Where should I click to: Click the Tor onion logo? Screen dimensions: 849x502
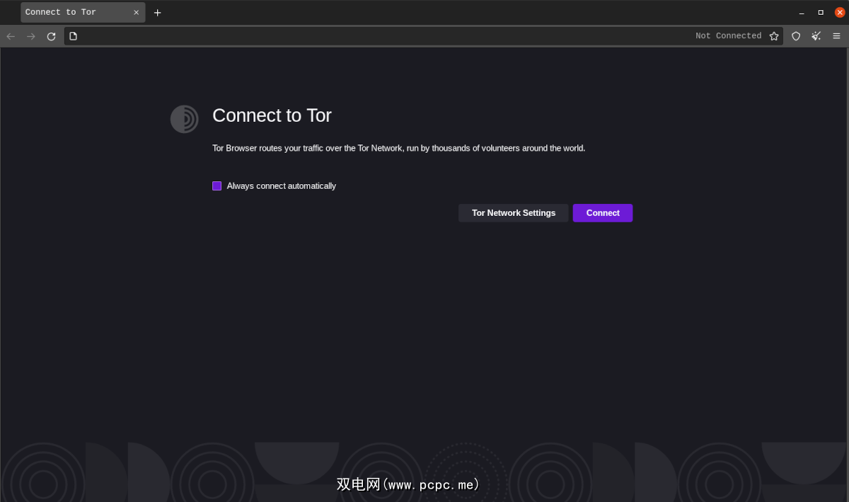[x=185, y=119]
